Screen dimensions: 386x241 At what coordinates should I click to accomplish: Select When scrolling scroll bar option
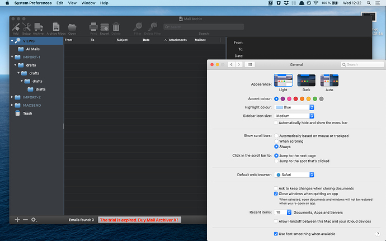276,141
